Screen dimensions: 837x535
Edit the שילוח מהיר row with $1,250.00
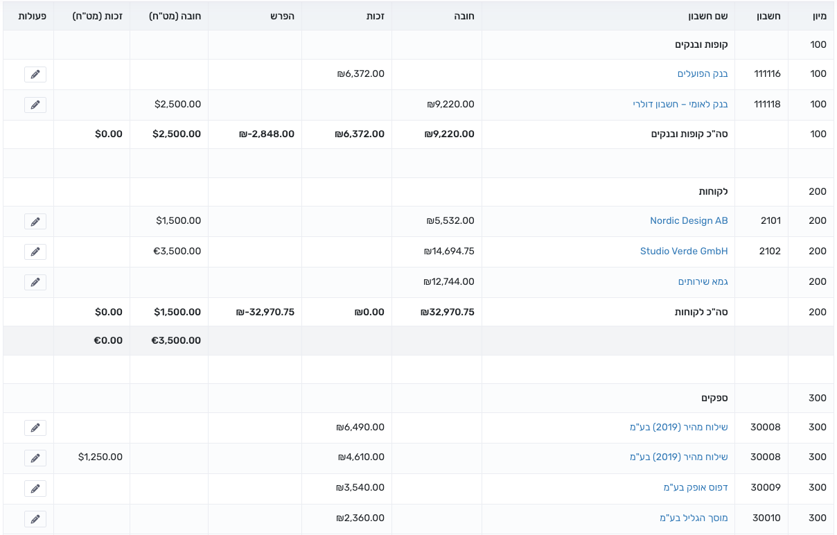[x=35, y=457]
